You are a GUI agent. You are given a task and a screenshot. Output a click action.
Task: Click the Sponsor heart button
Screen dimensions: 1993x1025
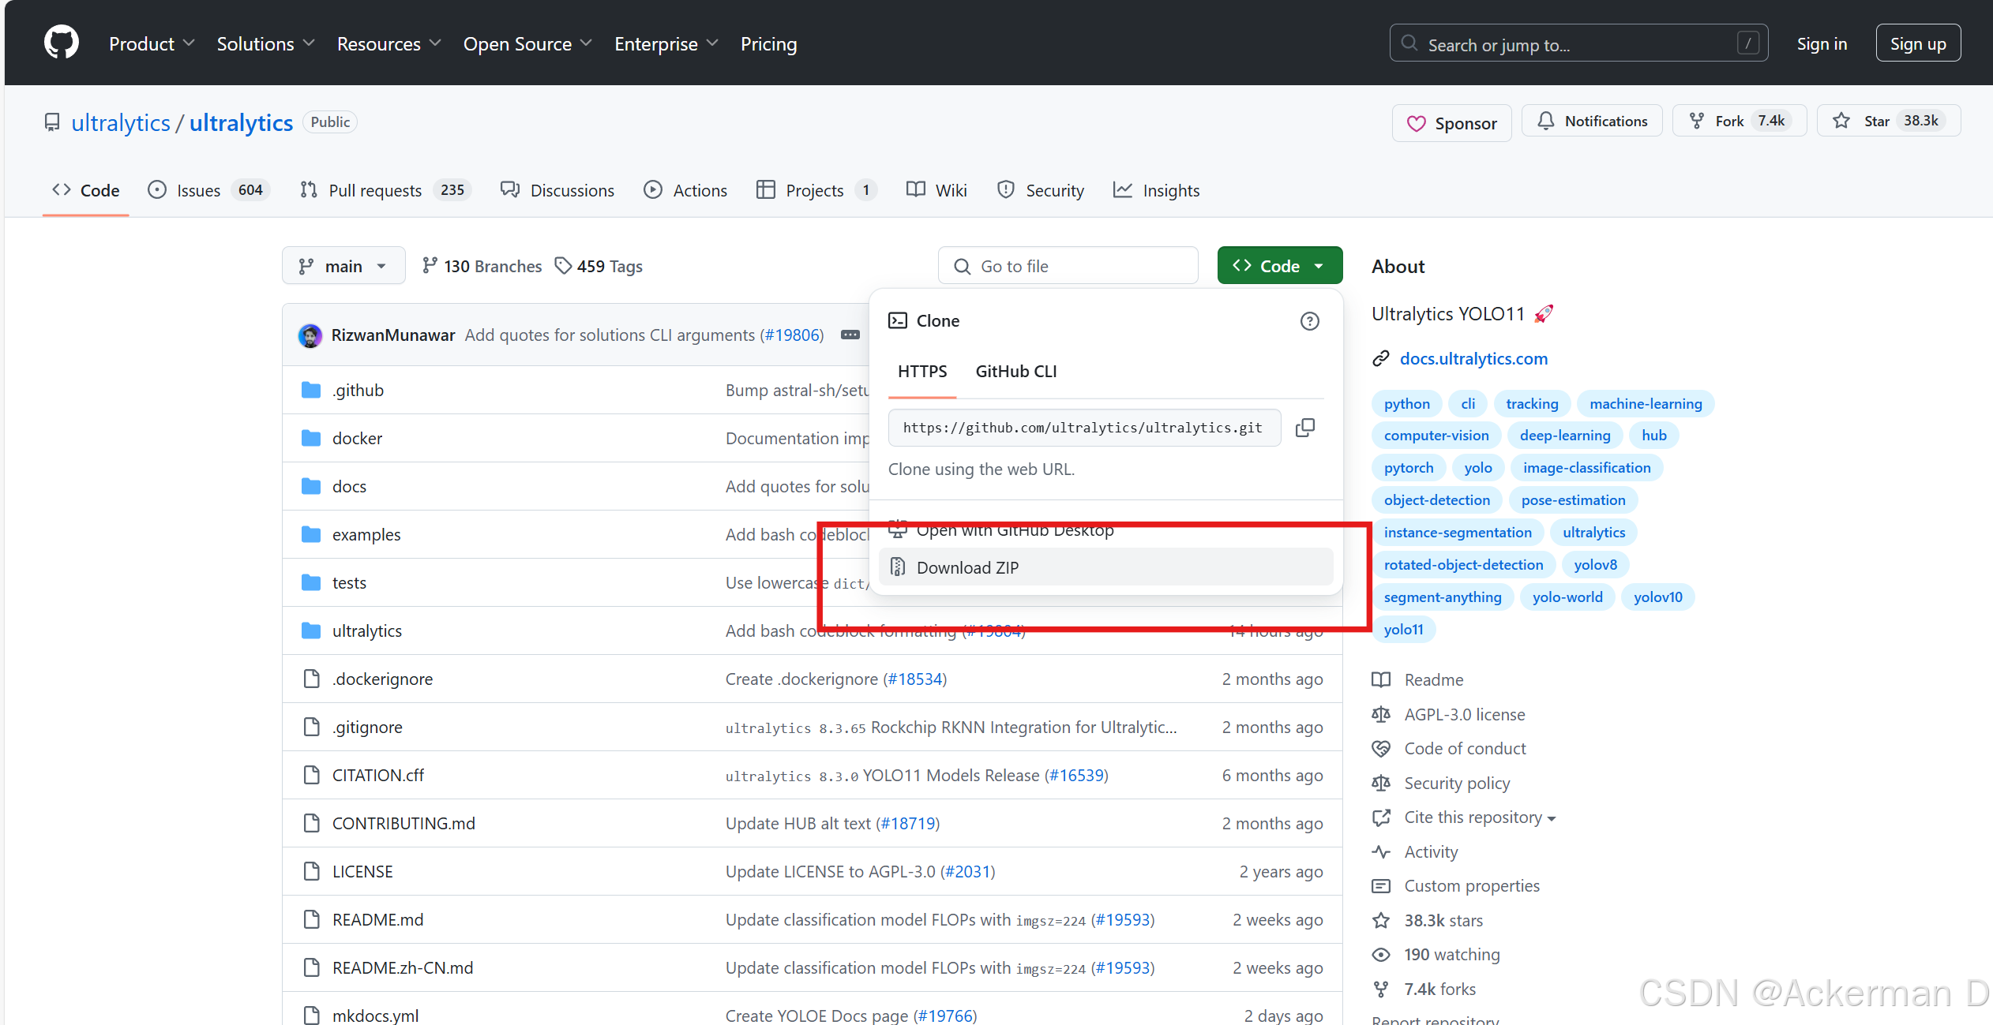1451,123
